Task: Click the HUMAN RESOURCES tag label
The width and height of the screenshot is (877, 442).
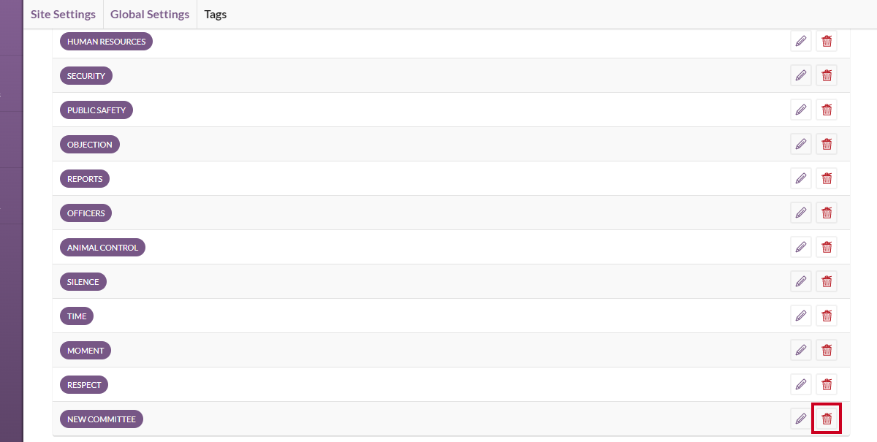Action: tap(106, 42)
